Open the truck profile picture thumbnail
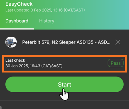Screen dimensions: 129x109 point(11,42)
